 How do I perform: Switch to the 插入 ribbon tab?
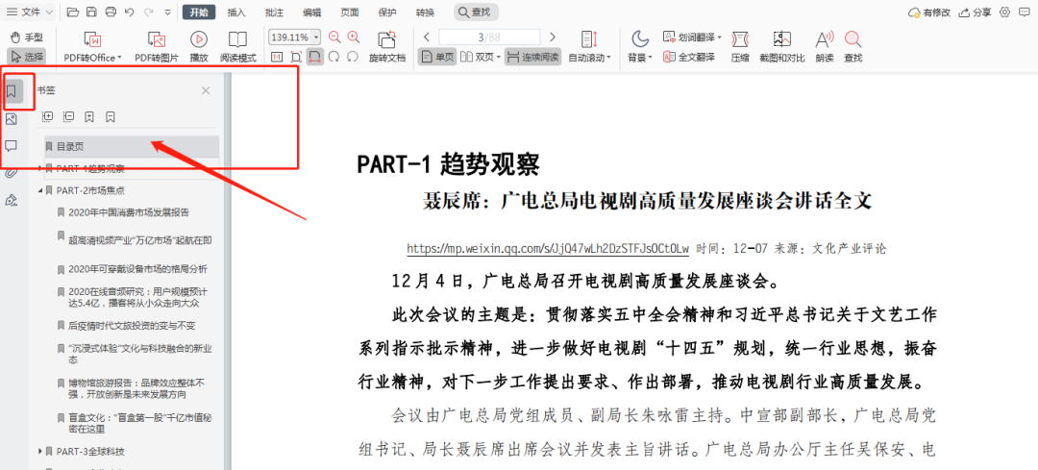(x=235, y=12)
